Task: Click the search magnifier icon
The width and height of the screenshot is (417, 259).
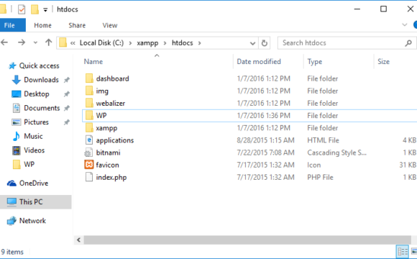Action: click(x=408, y=43)
